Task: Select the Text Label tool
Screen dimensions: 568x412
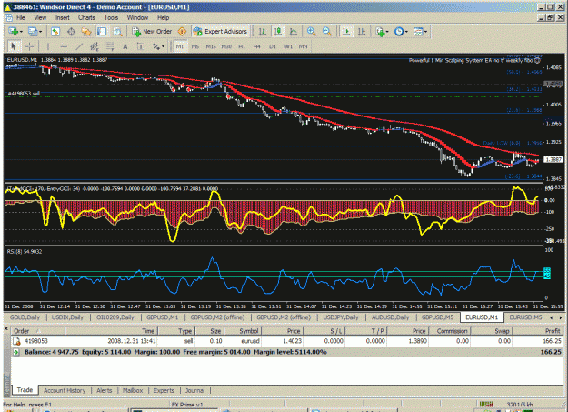Action: [141, 46]
